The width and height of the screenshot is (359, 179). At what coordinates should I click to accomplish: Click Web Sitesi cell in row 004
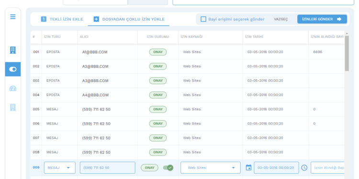(x=192, y=95)
